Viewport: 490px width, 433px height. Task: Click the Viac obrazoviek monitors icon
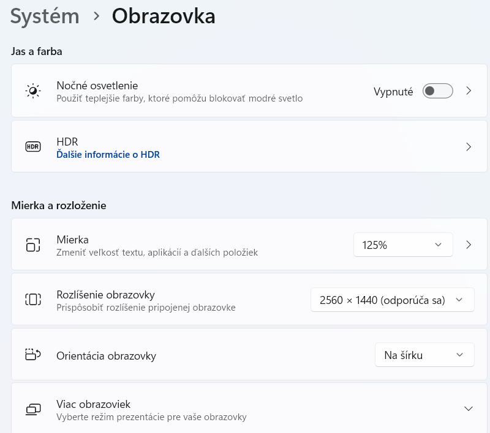point(33,409)
